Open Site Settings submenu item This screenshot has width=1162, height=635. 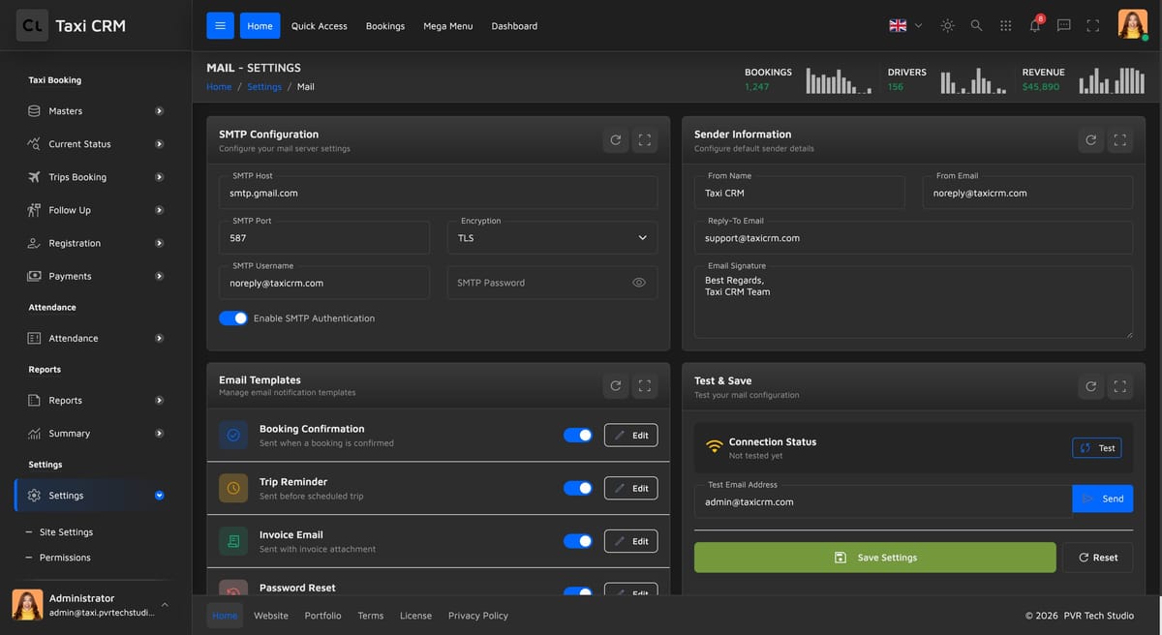tap(66, 532)
